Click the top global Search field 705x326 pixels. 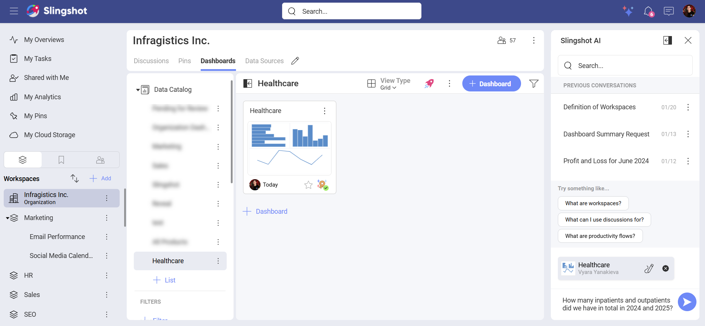coord(352,11)
